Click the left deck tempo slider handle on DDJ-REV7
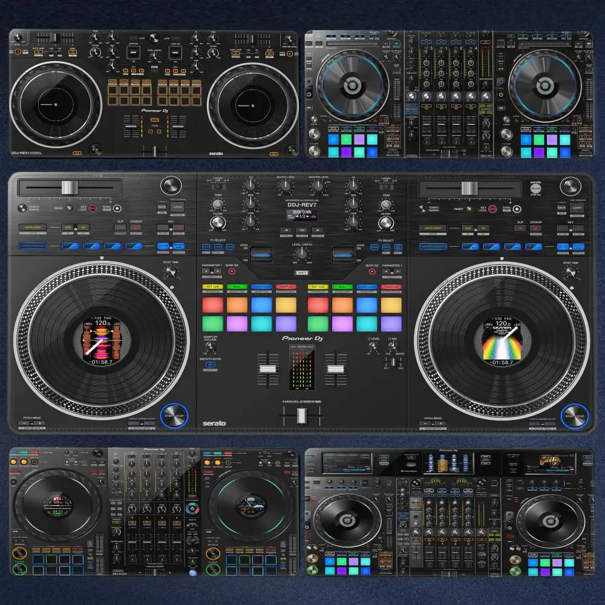 (x=70, y=188)
